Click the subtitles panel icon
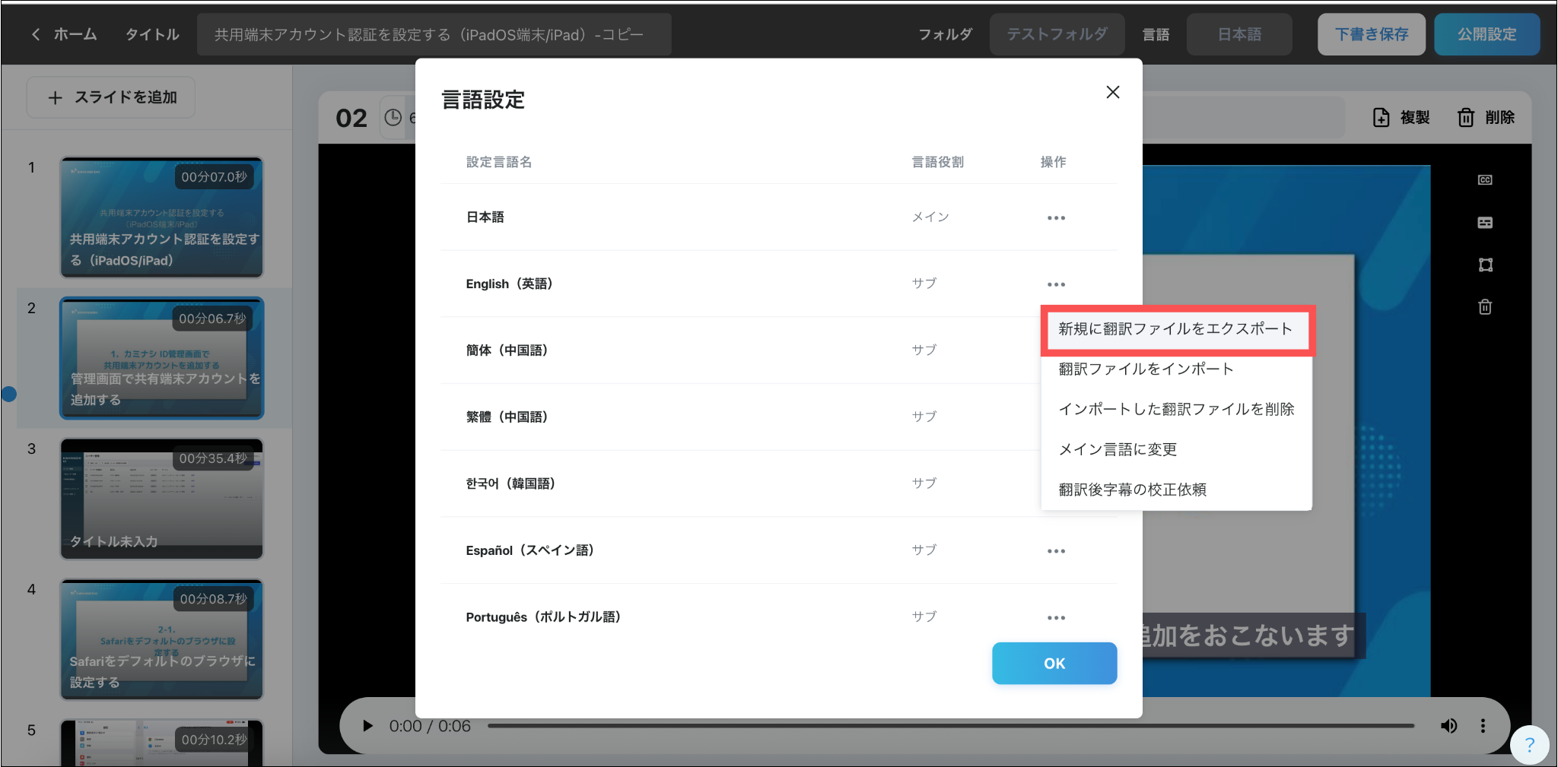This screenshot has width=1558, height=767. tap(1485, 223)
